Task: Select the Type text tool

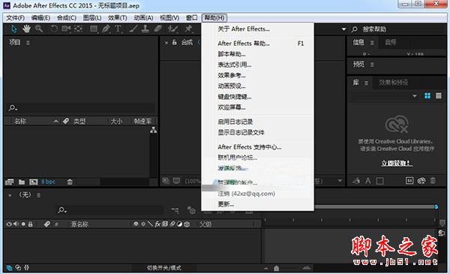Action: pyautogui.click(x=118, y=29)
